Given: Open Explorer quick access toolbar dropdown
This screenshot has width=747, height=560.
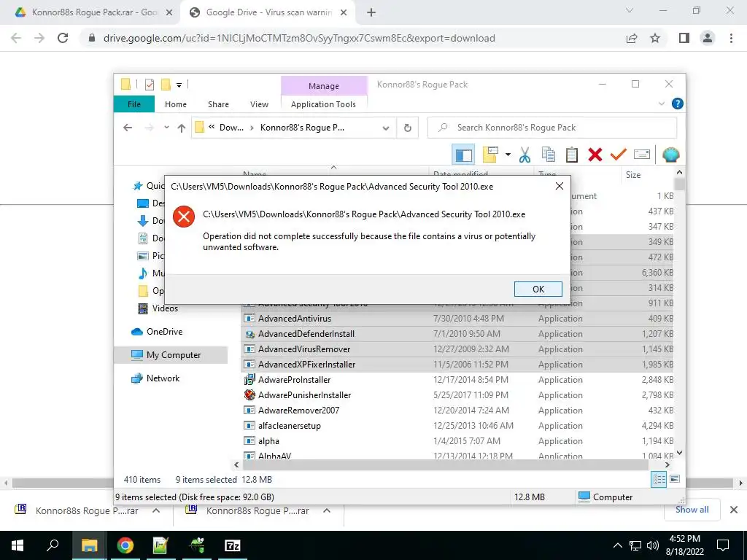Looking at the screenshot, I should pyautogui.click(x=179, y=85).
